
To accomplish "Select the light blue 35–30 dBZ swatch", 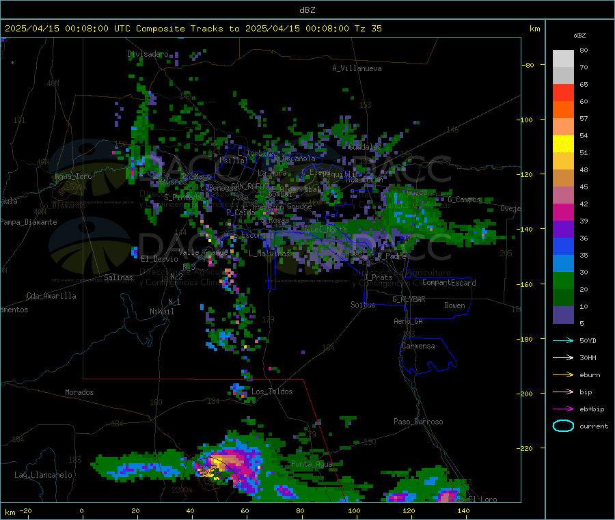I will 563,264.
